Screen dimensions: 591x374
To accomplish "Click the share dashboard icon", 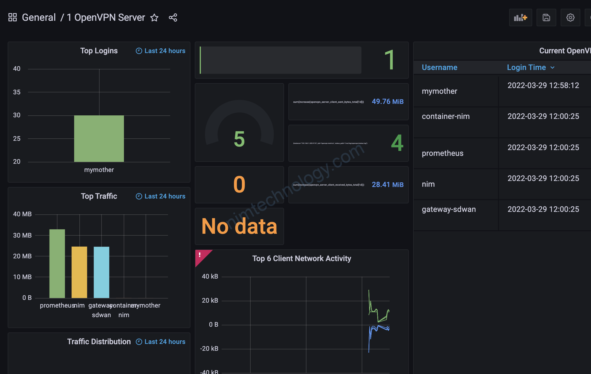I will 173,17.
